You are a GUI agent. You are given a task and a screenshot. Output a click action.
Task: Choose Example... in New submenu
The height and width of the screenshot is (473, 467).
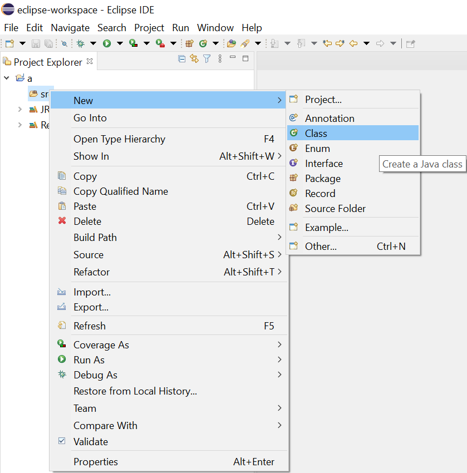click(353, 227)
